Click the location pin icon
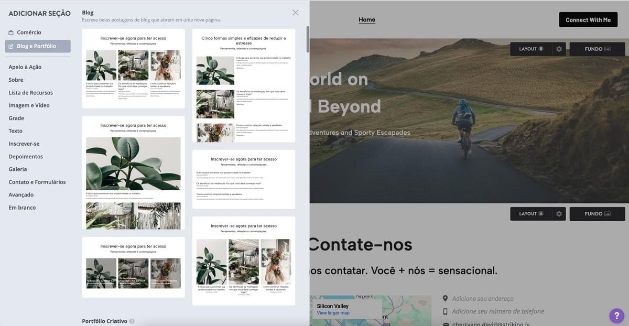Screen dimensions: 629x326 (446, 298)
